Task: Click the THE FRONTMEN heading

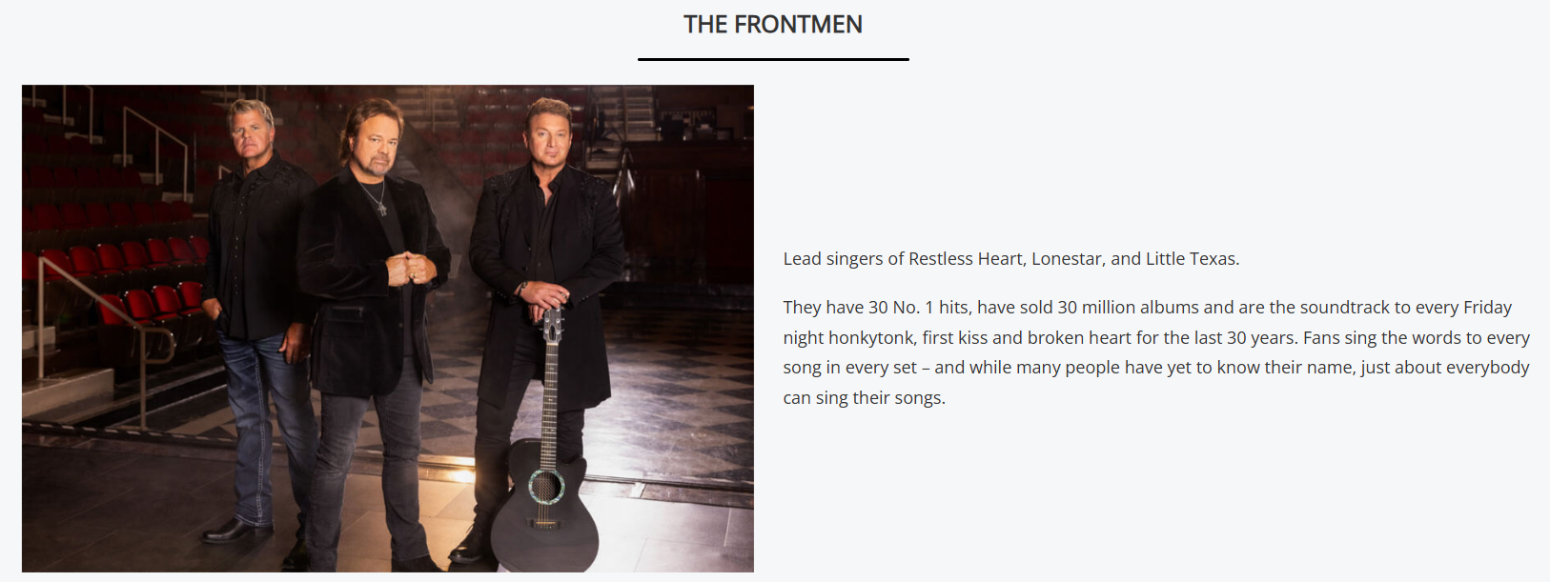Action: (773, 25)
